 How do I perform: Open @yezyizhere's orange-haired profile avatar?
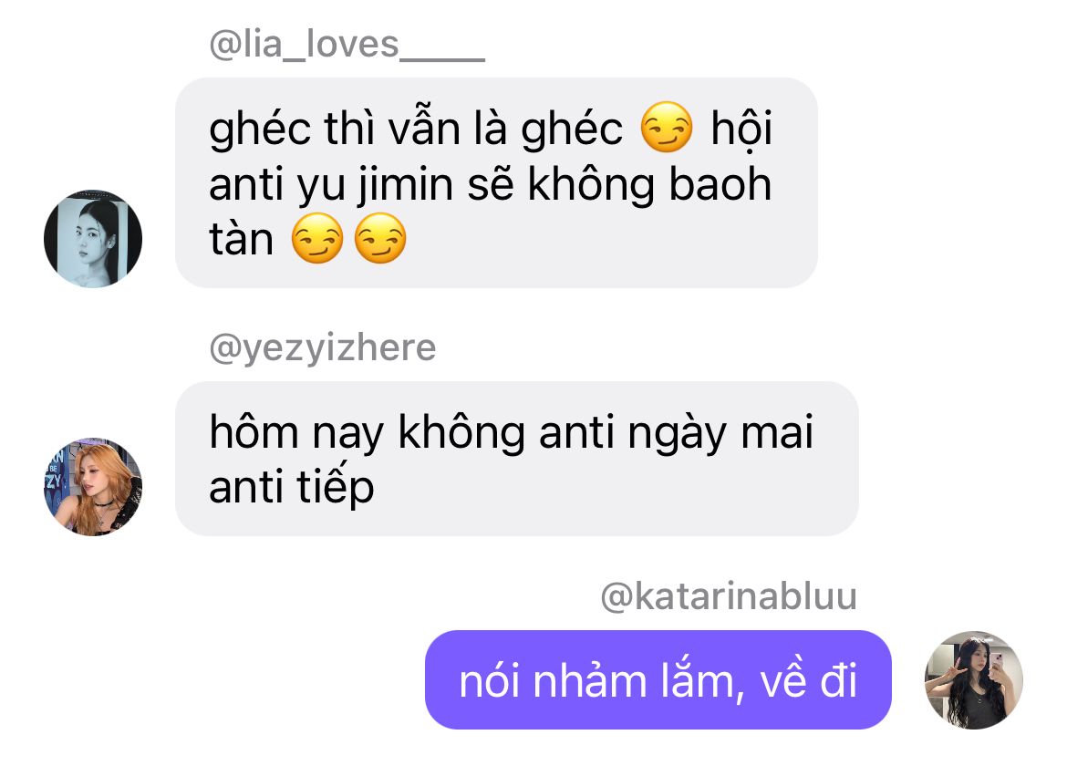click(93, 486)
